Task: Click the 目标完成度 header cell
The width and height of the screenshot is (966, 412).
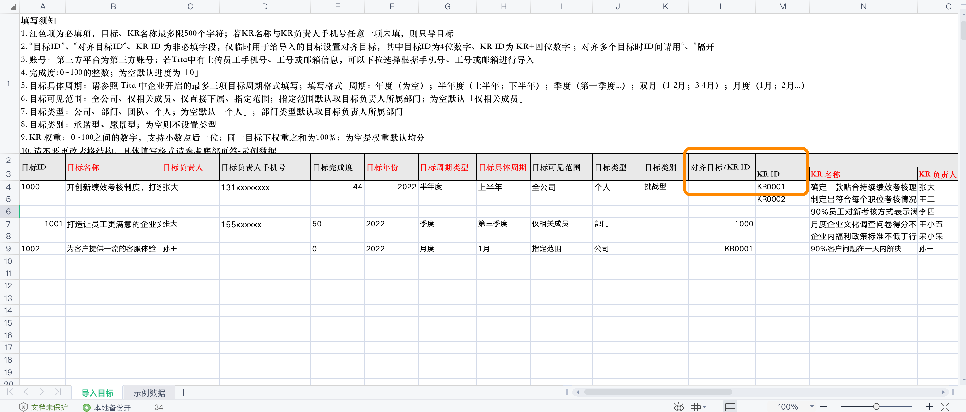Action: 337,167
